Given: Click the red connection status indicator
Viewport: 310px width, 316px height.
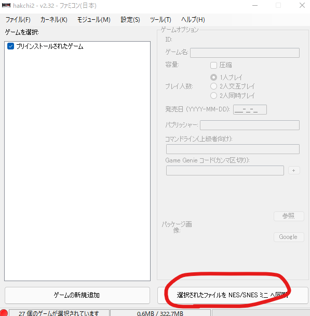Looking at the screenshot, I should point(4,313).
